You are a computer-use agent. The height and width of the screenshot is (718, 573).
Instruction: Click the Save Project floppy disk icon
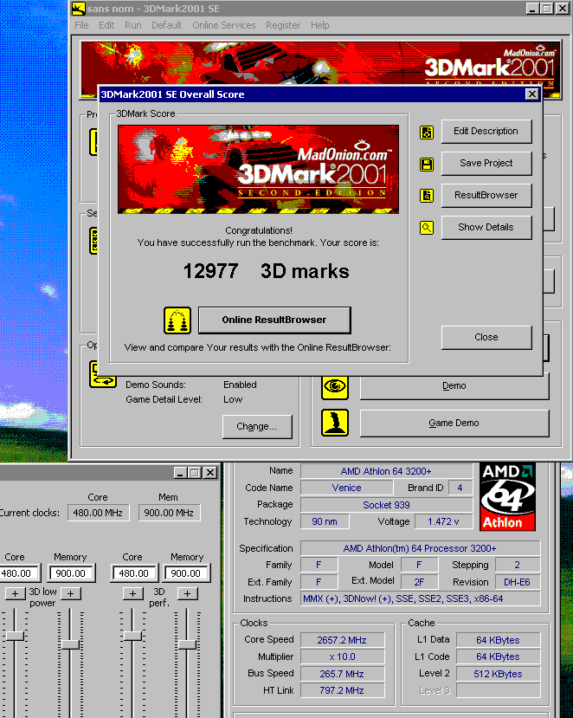(427, 165)
